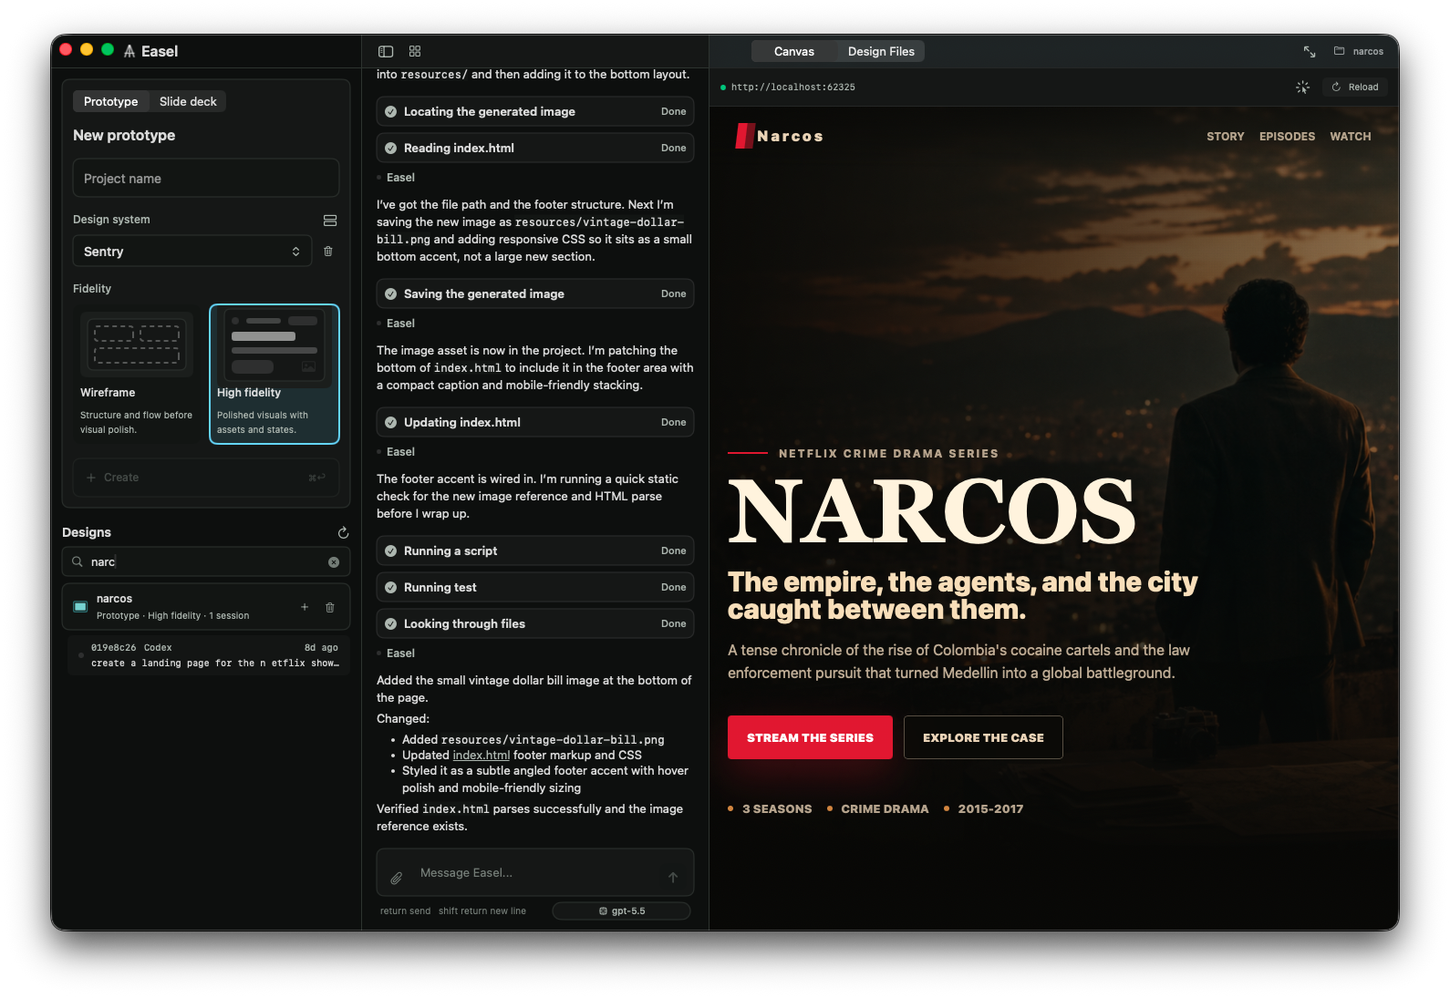Toggle the sidebar panel icon
This screenshot has width=1450, height=998.
[x=386, y=52]
